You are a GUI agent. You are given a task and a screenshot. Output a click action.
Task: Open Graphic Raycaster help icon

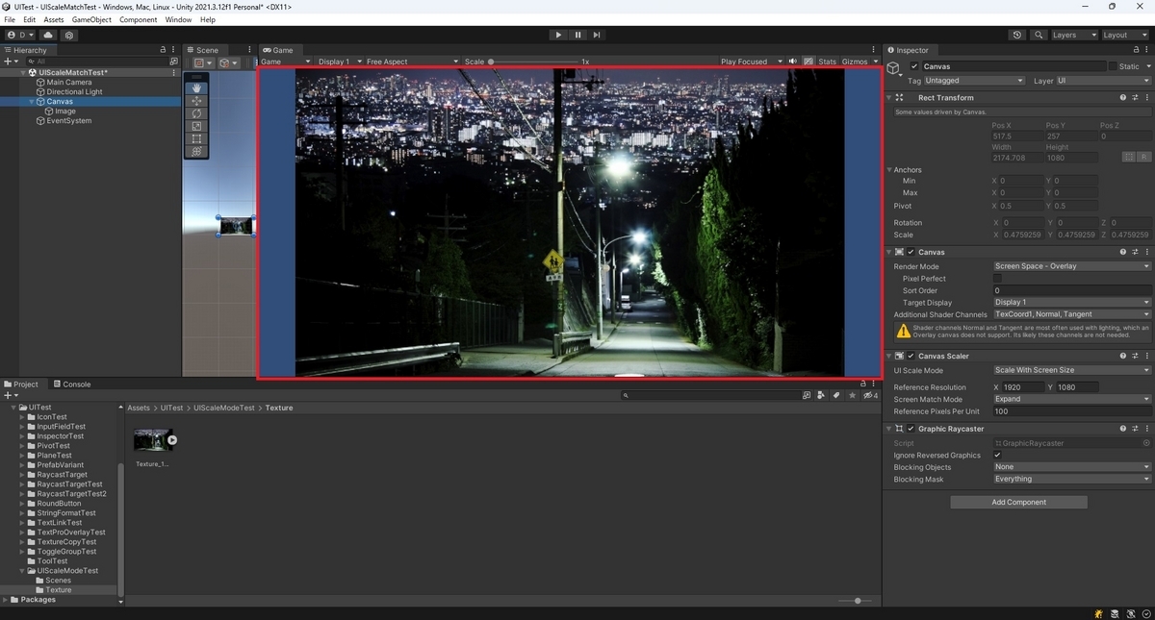point(1123,429)
